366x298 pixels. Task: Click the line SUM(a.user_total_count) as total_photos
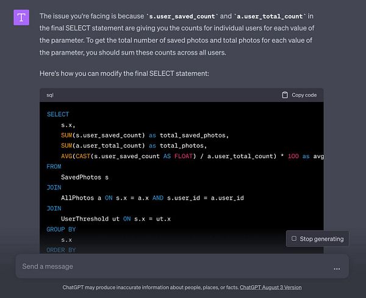click(134, 145)
